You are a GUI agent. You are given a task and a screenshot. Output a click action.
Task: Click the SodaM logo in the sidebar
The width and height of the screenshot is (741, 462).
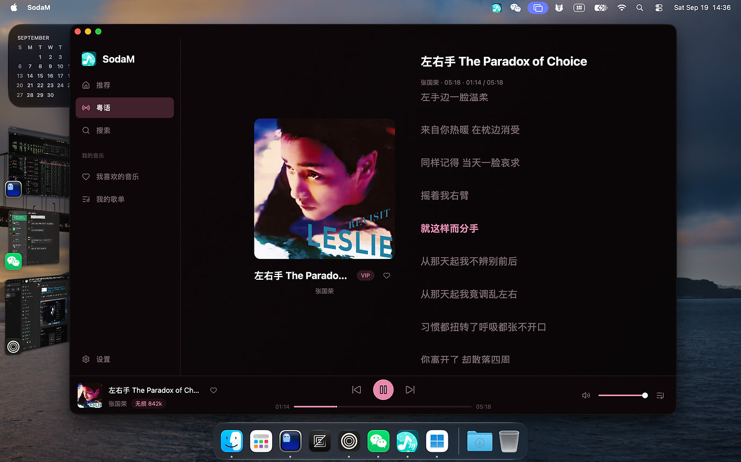(x=89, y=59)
